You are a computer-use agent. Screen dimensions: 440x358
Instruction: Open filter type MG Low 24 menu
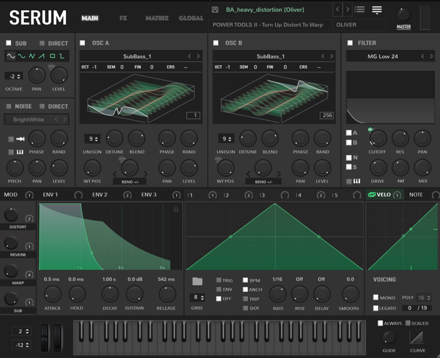tap(383, 56)
